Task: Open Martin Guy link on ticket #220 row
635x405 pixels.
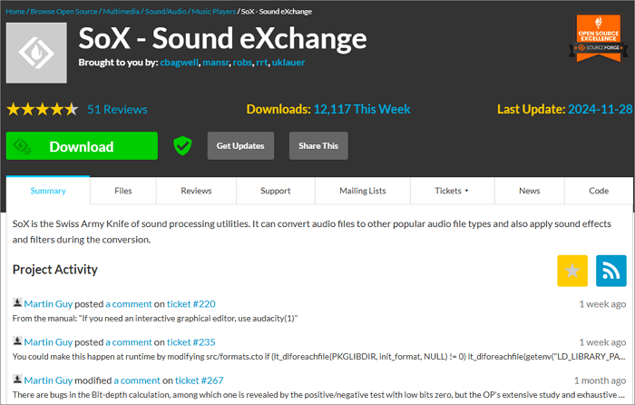Action: 48,303
